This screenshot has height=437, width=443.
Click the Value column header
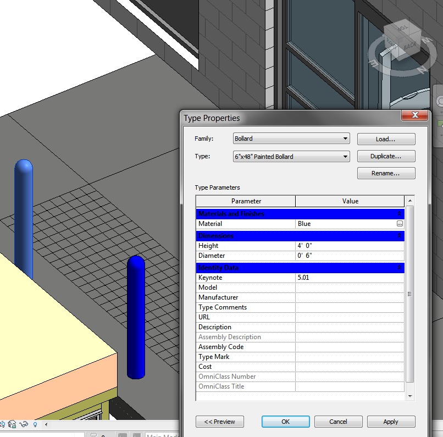tap(350, 201)
